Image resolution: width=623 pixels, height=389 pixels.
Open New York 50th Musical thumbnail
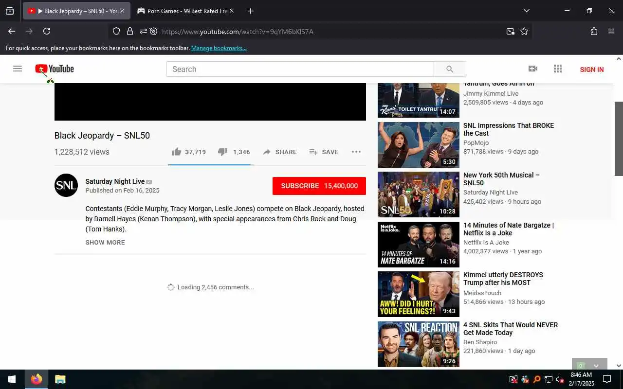pos(419,194)
